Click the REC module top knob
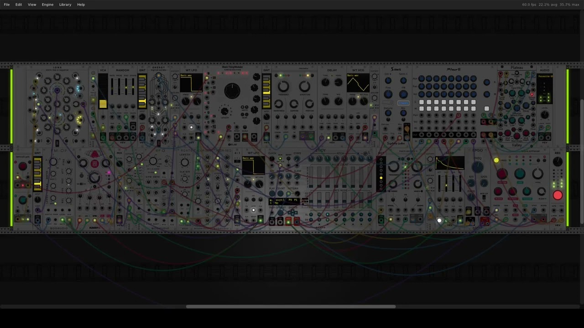 pyautogui.click(x=558, y=162)
